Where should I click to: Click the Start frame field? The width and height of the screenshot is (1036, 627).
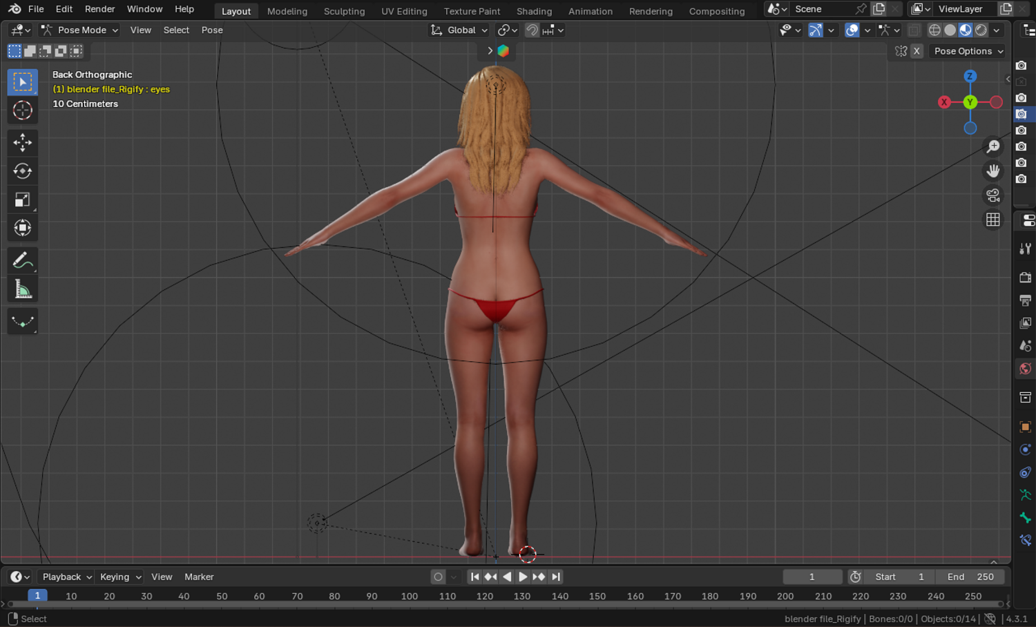899,577
